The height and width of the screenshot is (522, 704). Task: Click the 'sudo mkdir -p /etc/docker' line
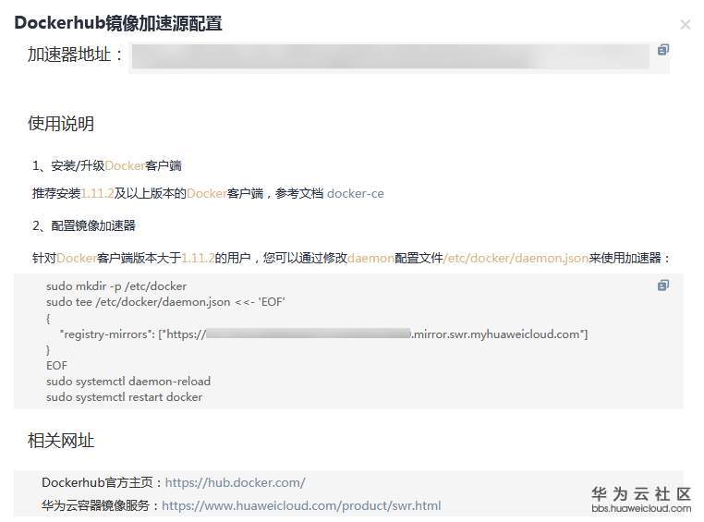tap(116, 285)
